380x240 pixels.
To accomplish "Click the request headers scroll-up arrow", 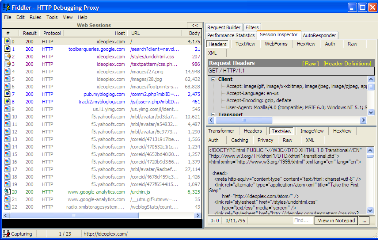I will pos(371,79).
